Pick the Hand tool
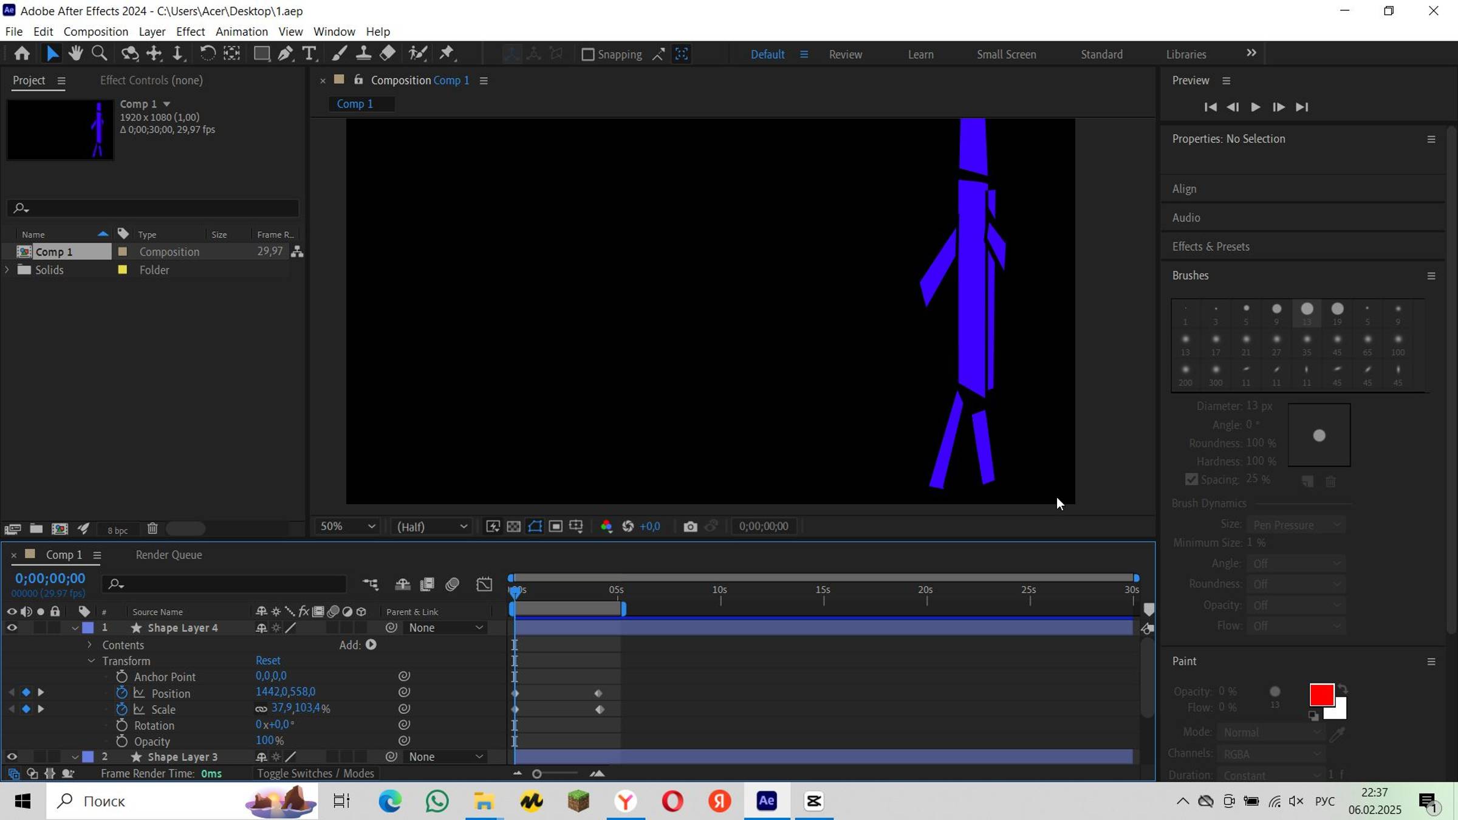This screenshot has width=1458, height=820. point(75,53)
